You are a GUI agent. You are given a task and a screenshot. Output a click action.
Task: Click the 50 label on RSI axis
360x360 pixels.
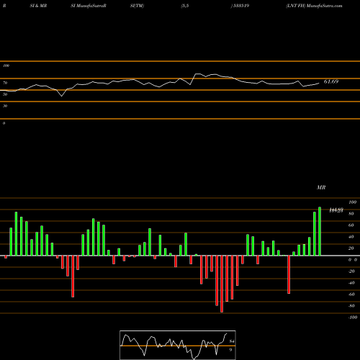click(x=5, y=94)
